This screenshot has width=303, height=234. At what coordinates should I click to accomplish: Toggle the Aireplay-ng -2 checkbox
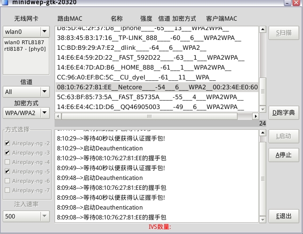(x=7, y=143)
